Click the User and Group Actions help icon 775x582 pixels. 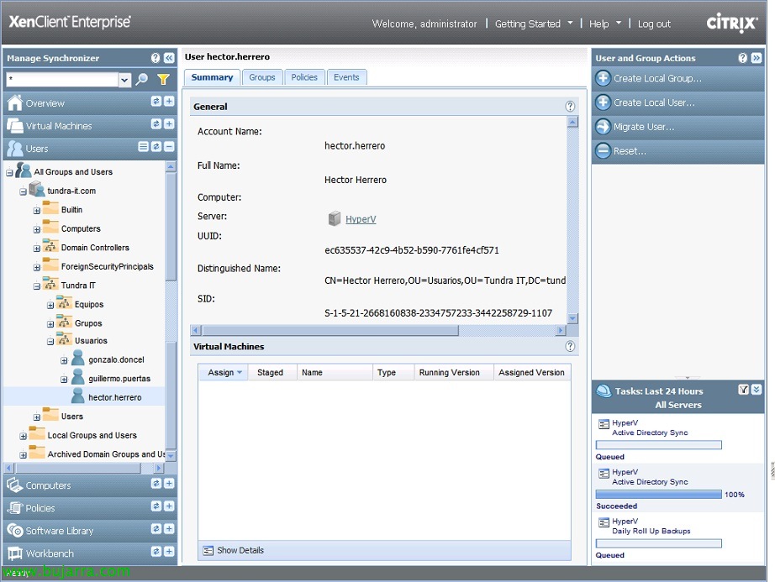(x=743, y=58)
